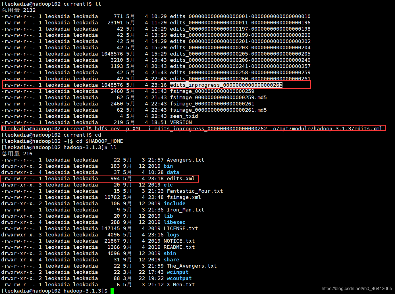Click the blue include directory name
Image resolution: width=395 pixels, height=294 pixels.
pyautogui.click(x=174, y=204)
